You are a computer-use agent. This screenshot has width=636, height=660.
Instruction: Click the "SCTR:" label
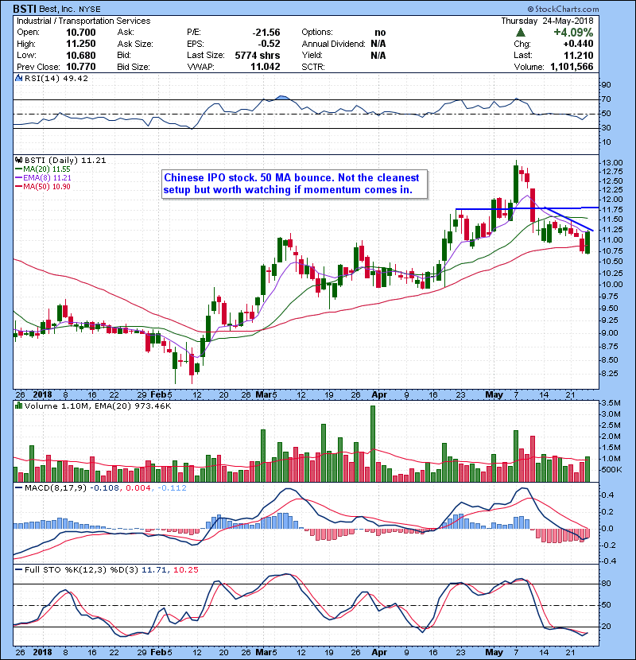(x=313, y=67)
